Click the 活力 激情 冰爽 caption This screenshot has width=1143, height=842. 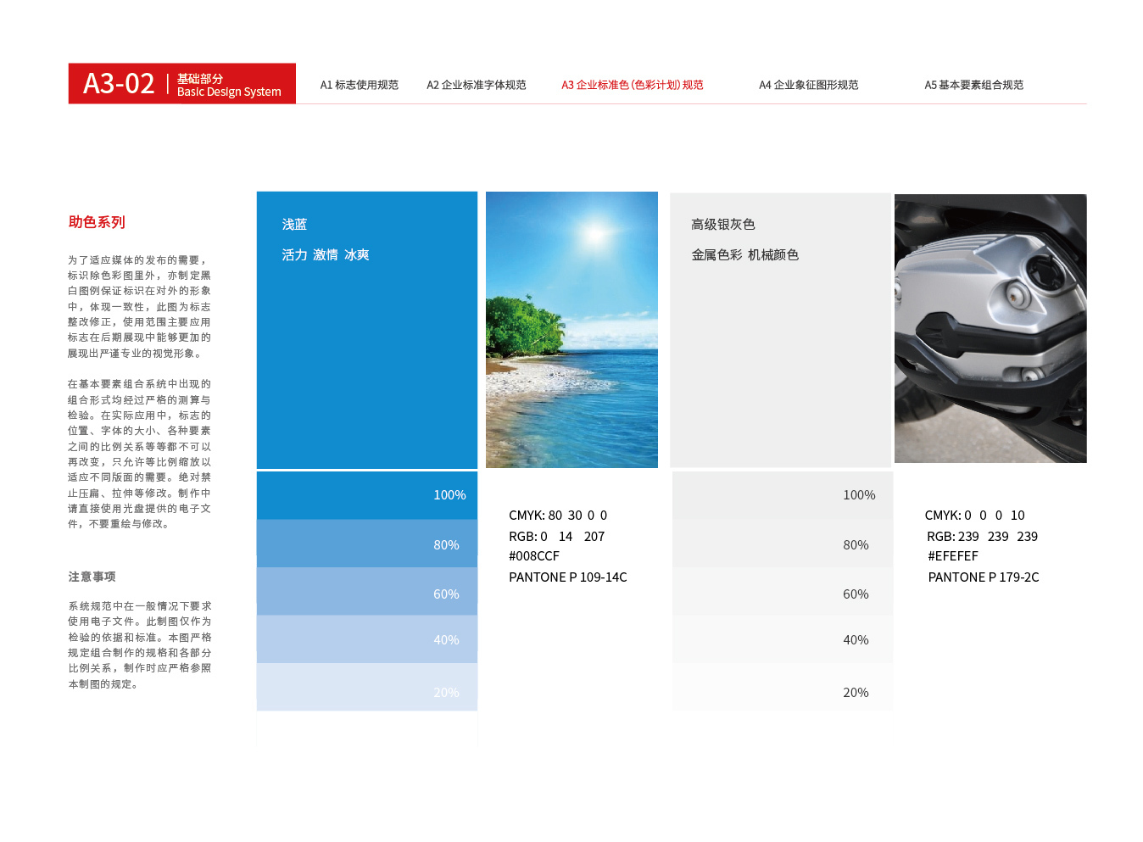point(326,255)
